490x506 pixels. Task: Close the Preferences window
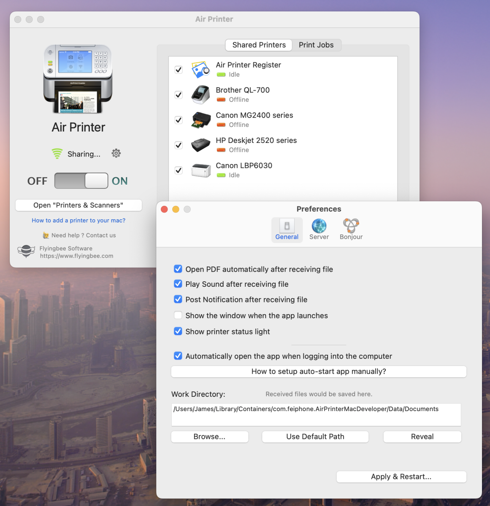[x=165, y=209]
